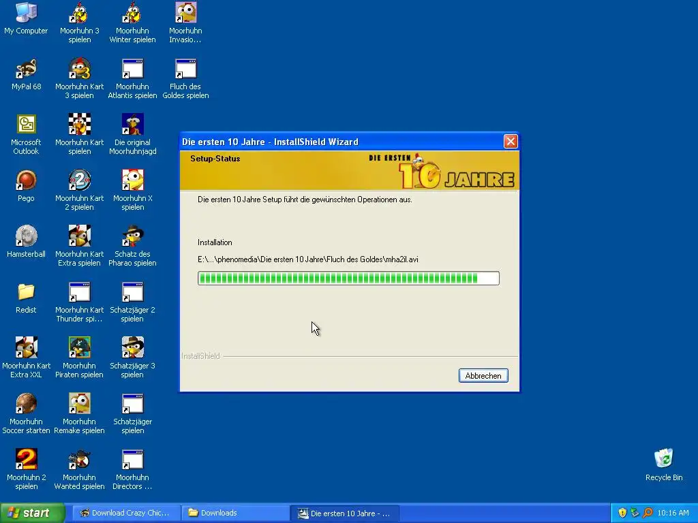Screen dimensions: 698x523
Task: Select the Moorhuhn Wanted spielen icon
Action: click(x=79, y=470)
